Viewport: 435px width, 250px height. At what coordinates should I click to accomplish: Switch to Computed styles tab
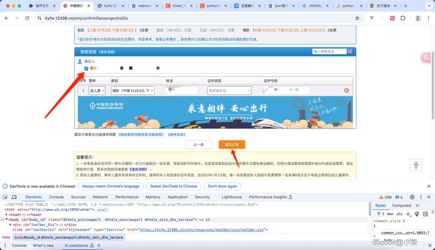point(402,205)
